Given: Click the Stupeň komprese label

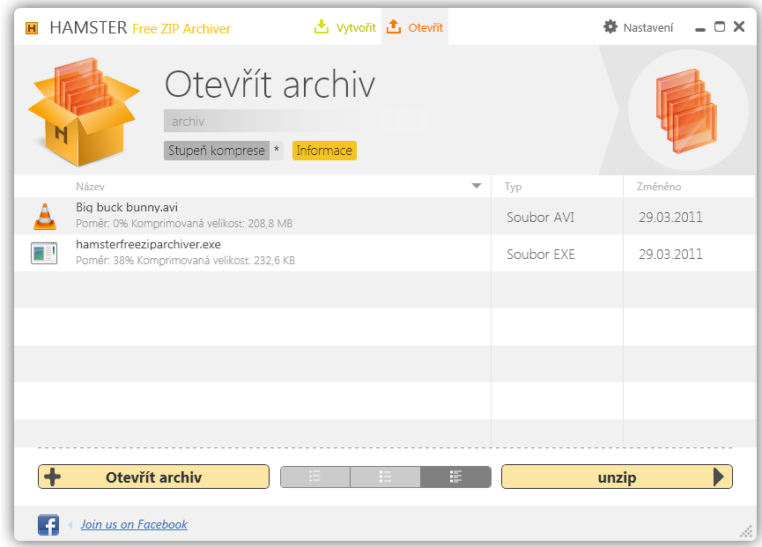Looking at the screenshot, I should point(216,151).
